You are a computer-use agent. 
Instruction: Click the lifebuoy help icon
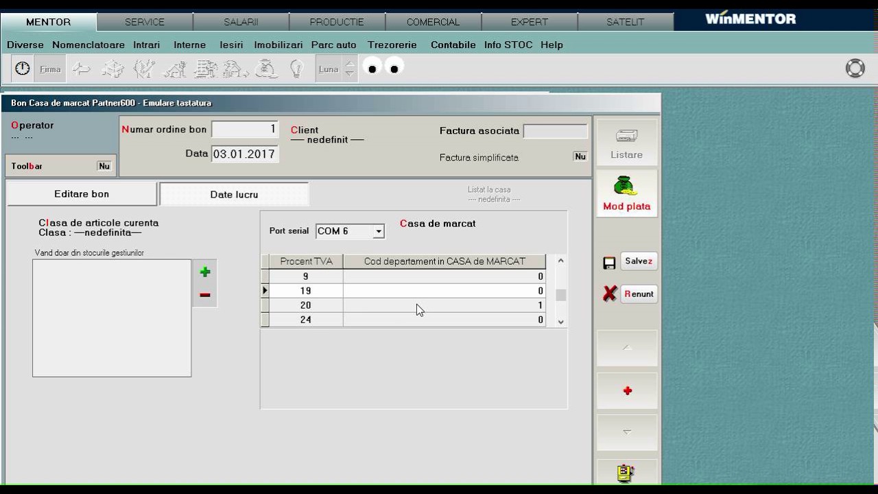[855, 69]
